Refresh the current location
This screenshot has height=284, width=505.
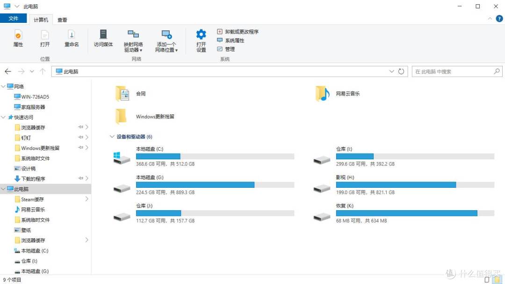point(401,71)
